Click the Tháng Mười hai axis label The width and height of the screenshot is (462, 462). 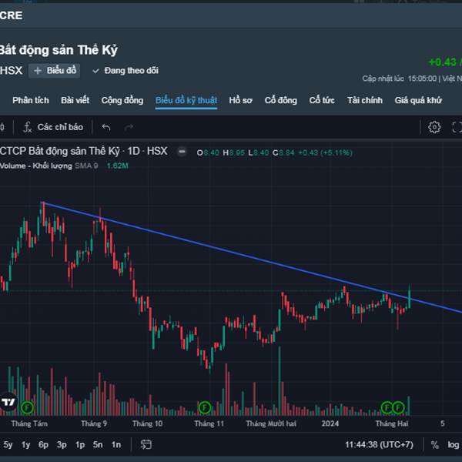(271, 423)
